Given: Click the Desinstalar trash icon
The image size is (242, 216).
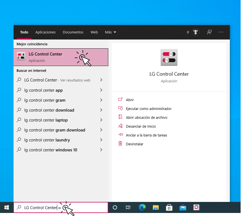Looking at the screenshot, I should 121,144.
